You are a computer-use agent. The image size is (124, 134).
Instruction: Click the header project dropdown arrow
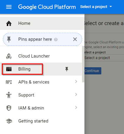click(x=111, y=6)
